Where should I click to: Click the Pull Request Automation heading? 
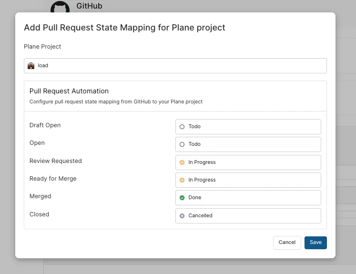pos(69,91)
